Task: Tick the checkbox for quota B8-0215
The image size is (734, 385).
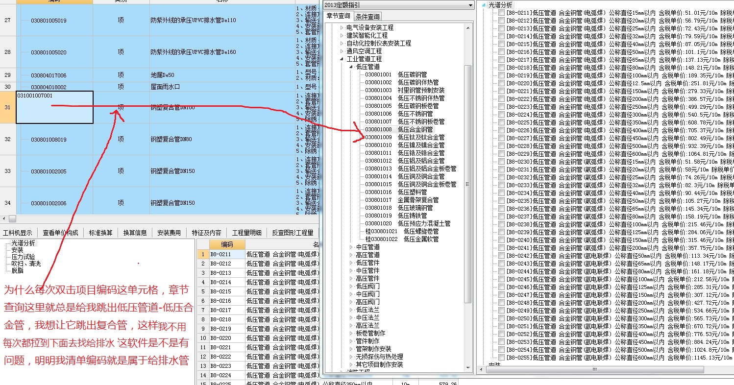Action: 501,44
